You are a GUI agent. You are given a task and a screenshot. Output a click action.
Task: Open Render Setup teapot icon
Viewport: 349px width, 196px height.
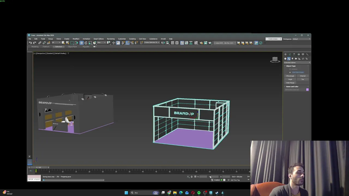[x=201, y=43]
